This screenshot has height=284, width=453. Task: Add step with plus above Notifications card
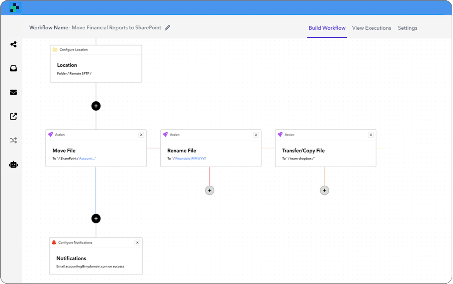pos(96,218)
